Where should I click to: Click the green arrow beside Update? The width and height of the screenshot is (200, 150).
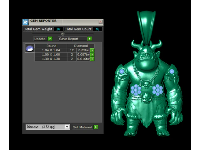point(50,39)
